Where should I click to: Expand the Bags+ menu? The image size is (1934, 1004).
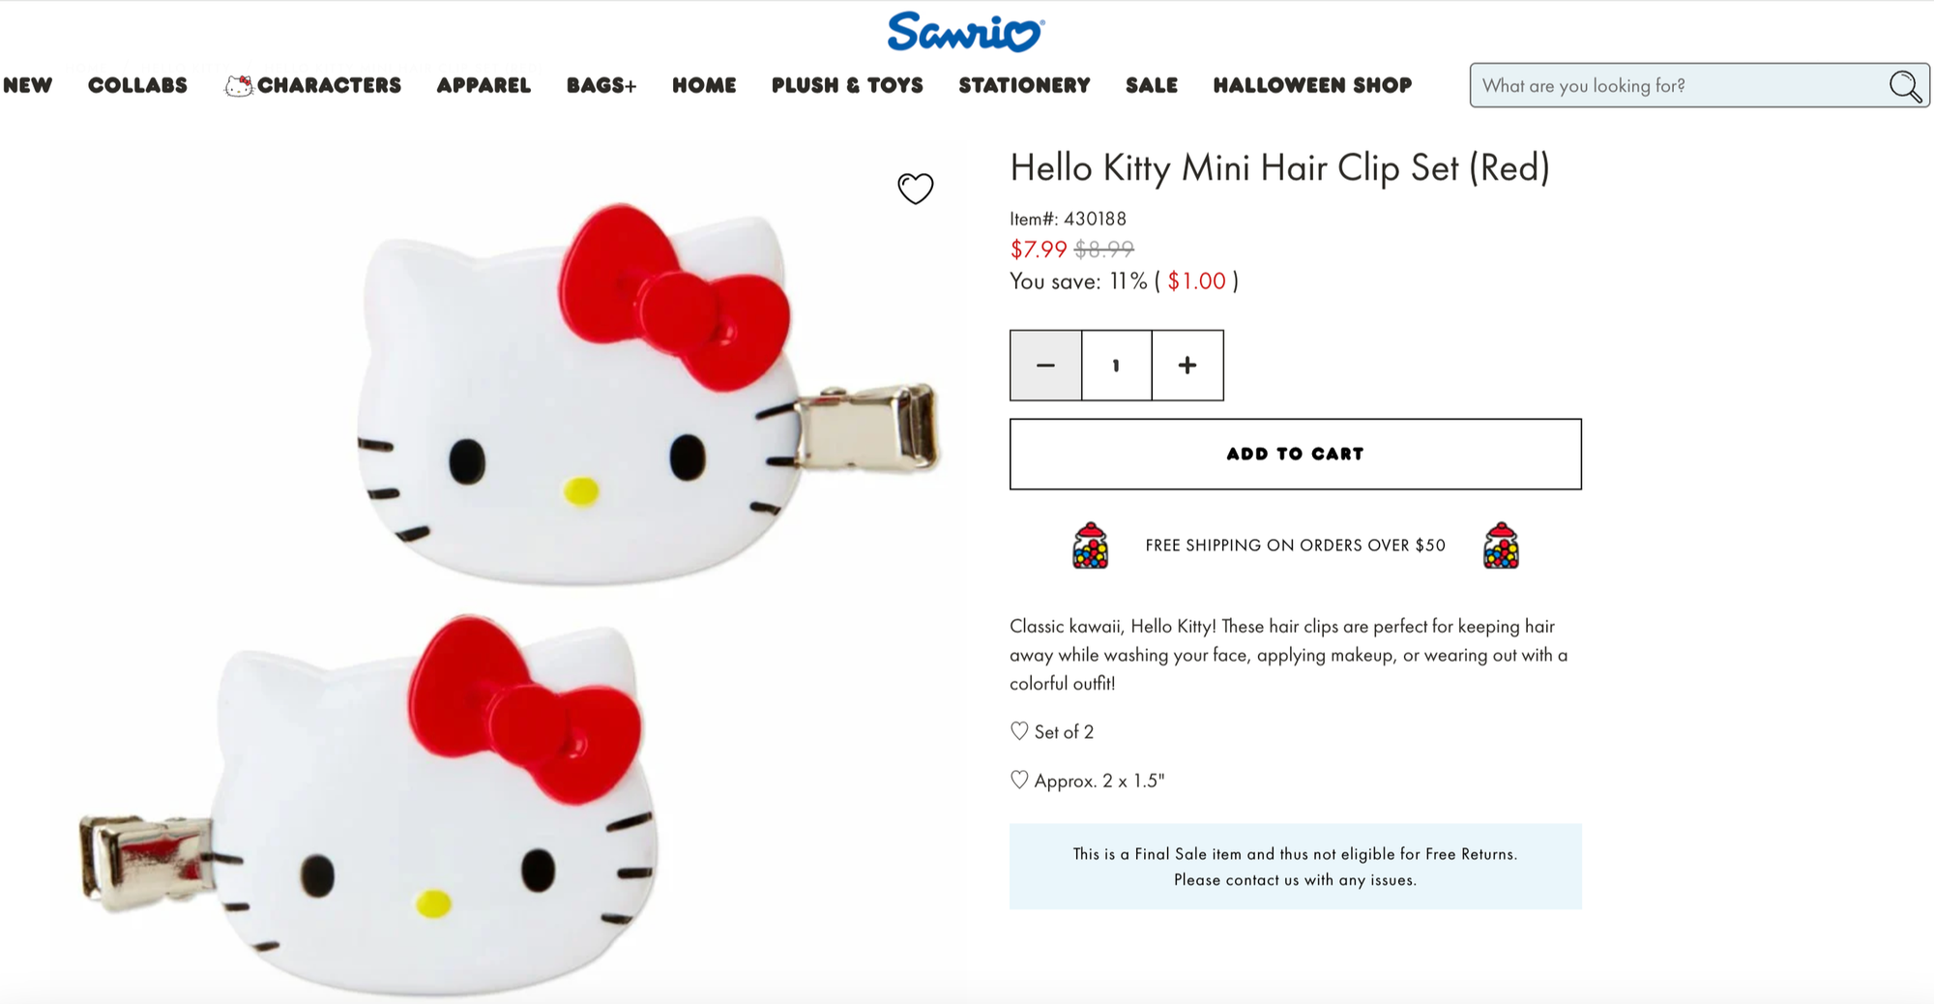click(601, 85)
